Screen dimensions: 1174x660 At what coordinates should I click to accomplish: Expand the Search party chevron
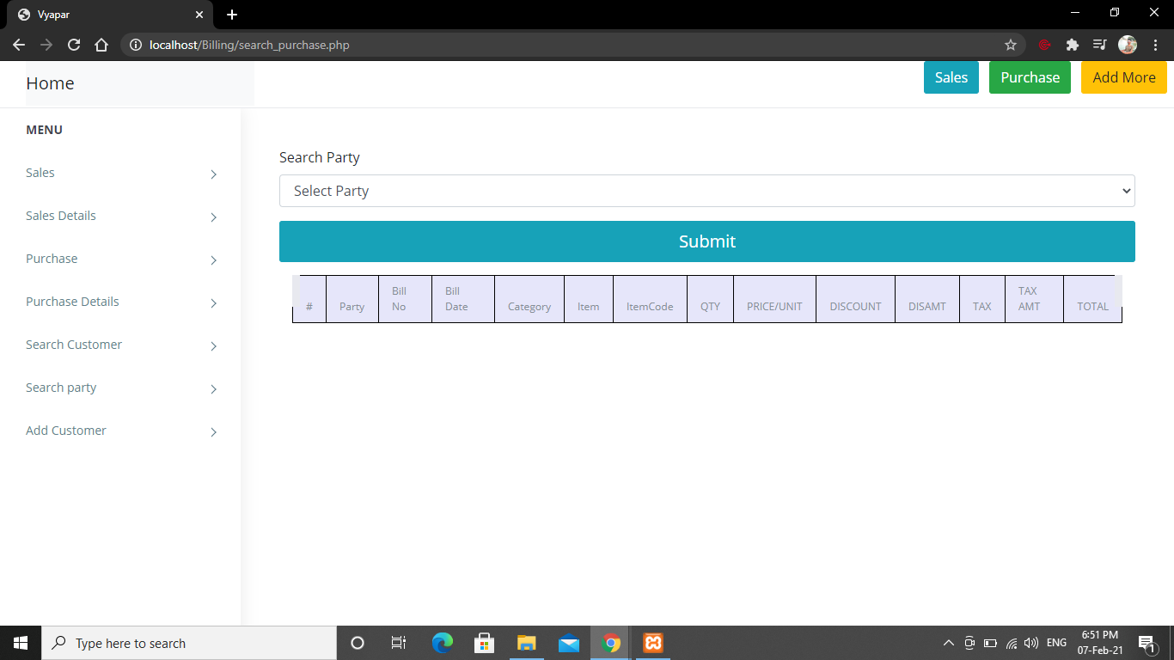click(214, 389)
